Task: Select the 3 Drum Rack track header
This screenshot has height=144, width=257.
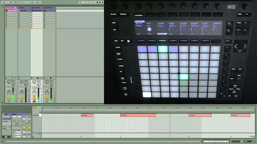Action: point(37,8)
